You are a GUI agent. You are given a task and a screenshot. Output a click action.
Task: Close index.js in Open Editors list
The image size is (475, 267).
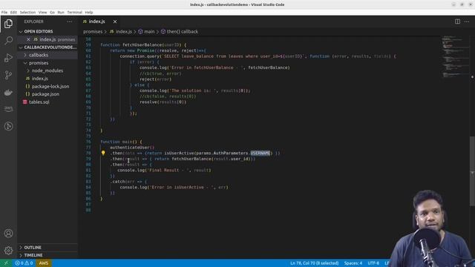28,39
